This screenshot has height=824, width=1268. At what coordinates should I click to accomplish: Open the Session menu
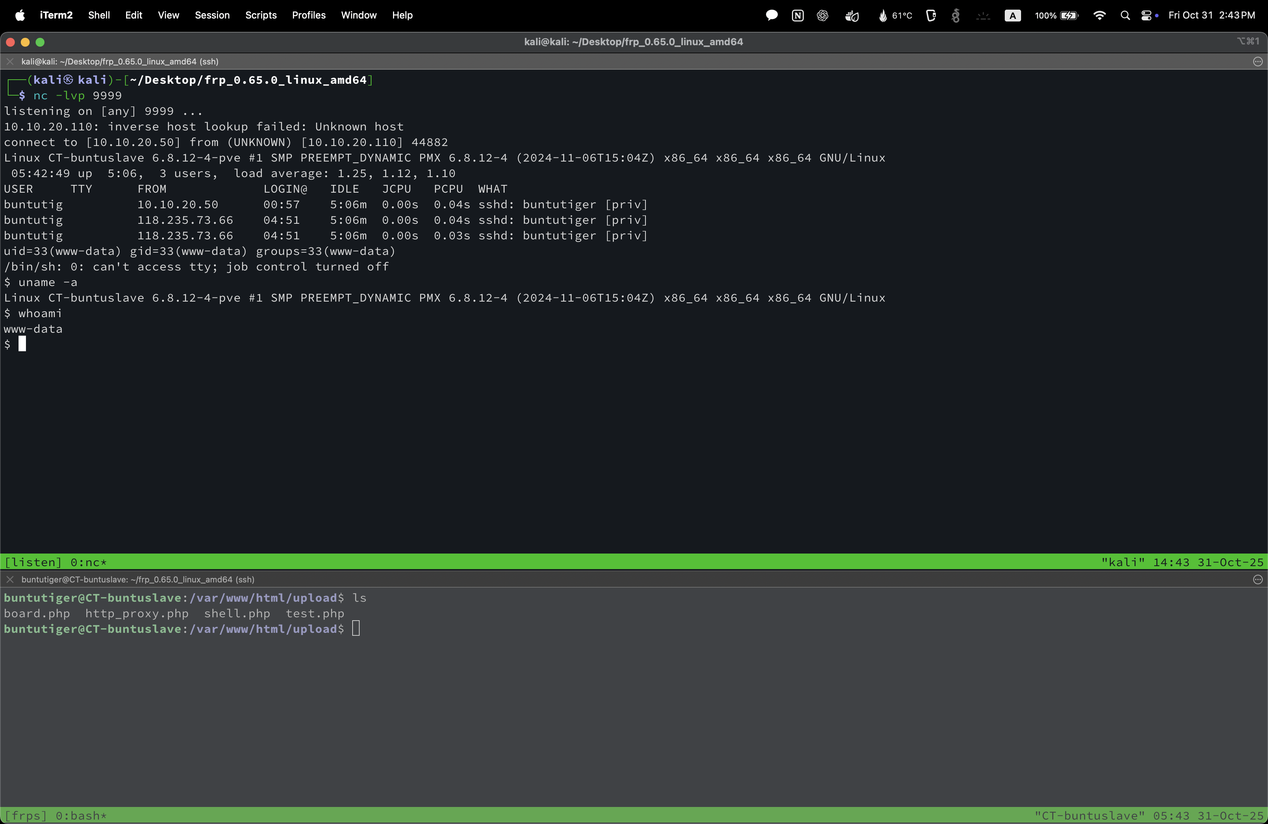pos(211,15)
